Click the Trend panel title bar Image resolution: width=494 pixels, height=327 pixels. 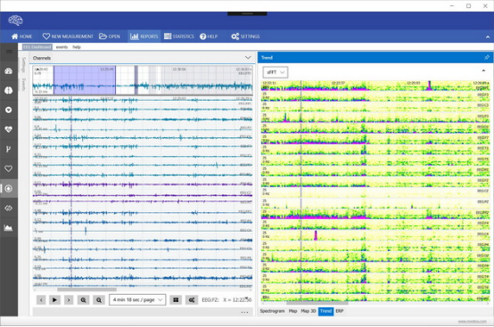pos(375,57)
